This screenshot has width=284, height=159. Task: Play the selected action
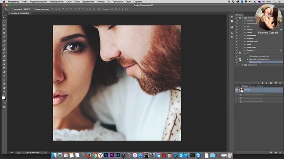(267, 83)
